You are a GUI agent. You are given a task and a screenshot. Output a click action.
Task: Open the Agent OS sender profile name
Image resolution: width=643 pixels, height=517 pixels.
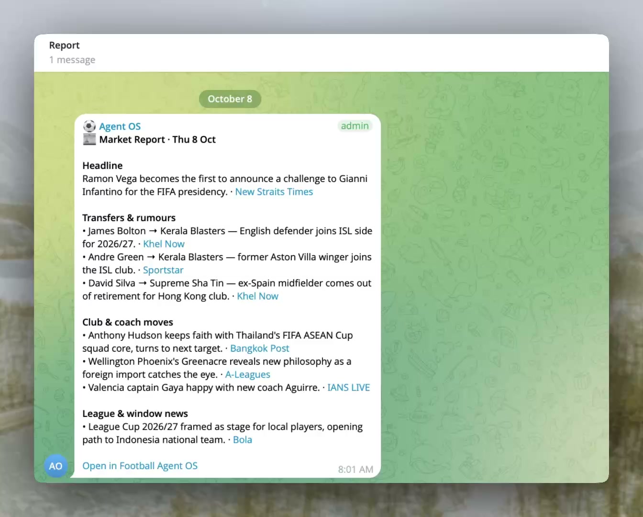coord(120,126)
